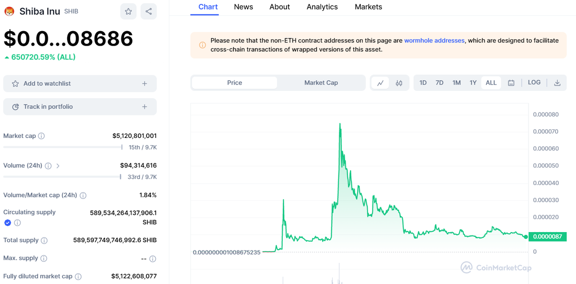
Task: Open the wormhole addresses link
Action: 434,41
